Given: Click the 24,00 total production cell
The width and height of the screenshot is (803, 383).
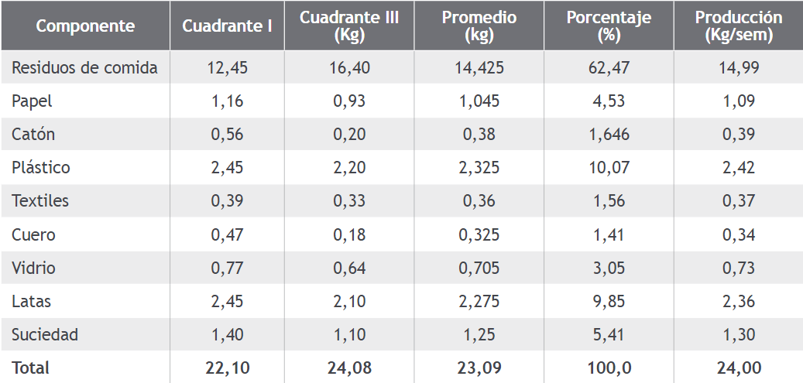Looking at the screenshot, I should [x=739, y=368].
